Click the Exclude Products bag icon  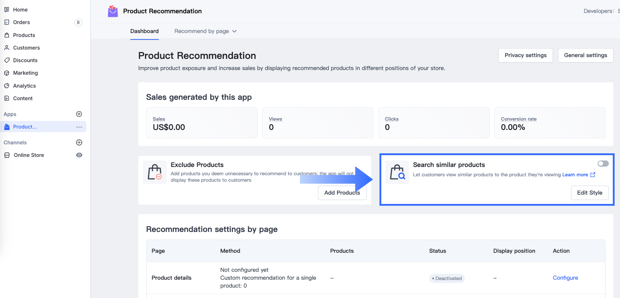[155, 172]
